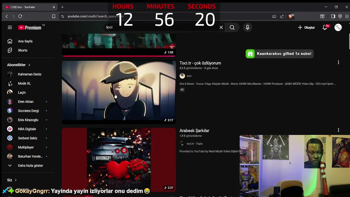Open toci.tr - Topic channel link
Screen dimensions: 350x197
tap(195, 144)
